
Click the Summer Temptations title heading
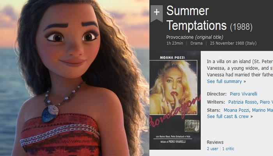(x=197, y=18)
